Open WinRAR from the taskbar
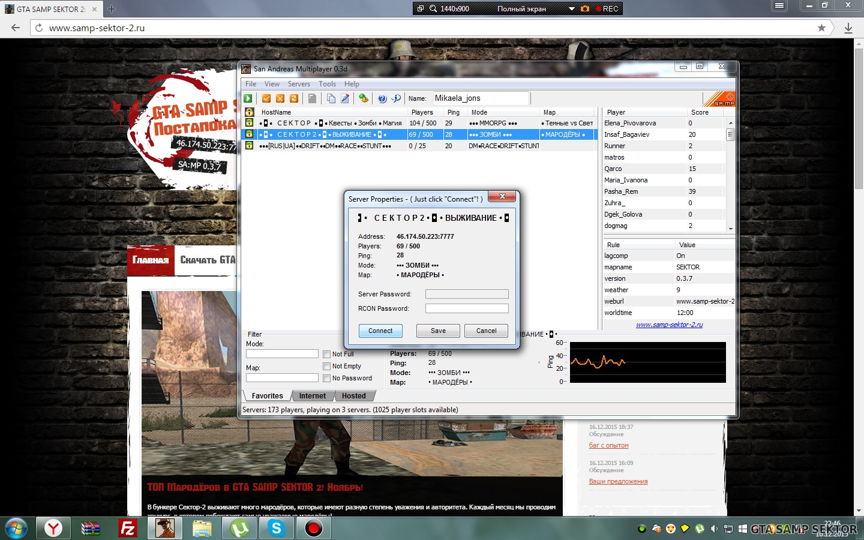This screenshot has height=540, width=864. pyautogui.click(x=91, y=528)
